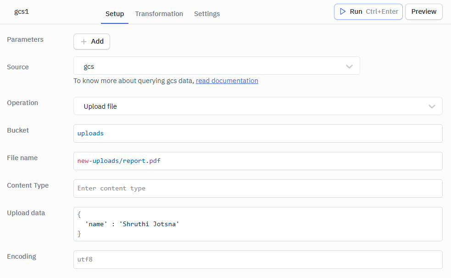Click the Encoding label
This screenshot has height=278, width=451.
coord(22,256)
